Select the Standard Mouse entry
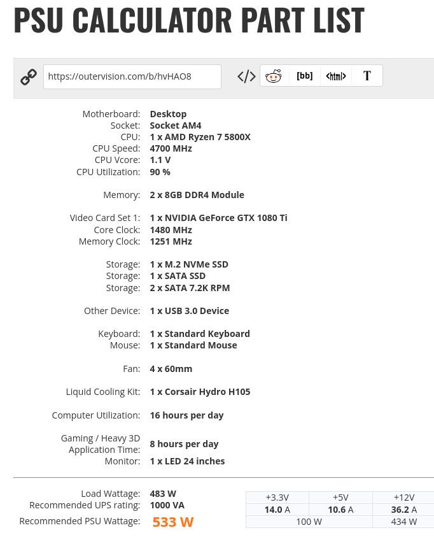 click(193, 345)
